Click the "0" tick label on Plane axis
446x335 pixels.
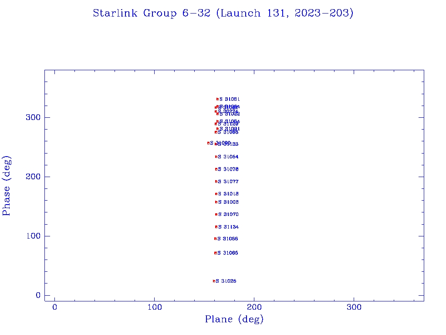pos(54,307)
